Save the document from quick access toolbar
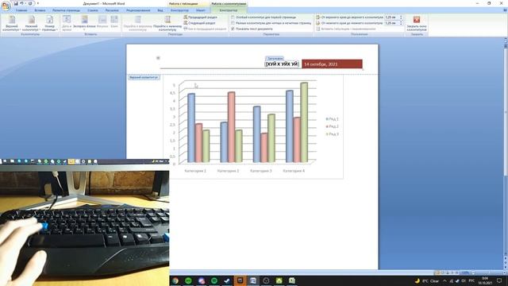Screen dimensions: 508x286 pyautogui.click(x=16, y=3)
